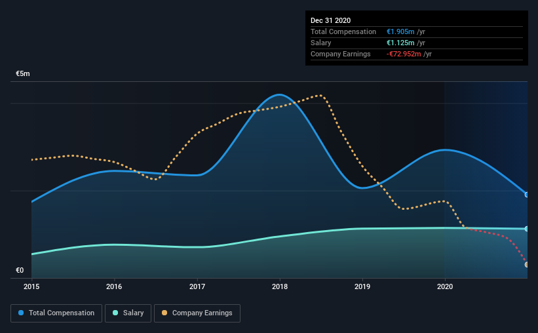The image size is (538, 333).
Task: Click the Dec 31 2020 tooltip date
Action: click(x=330, y=20)
